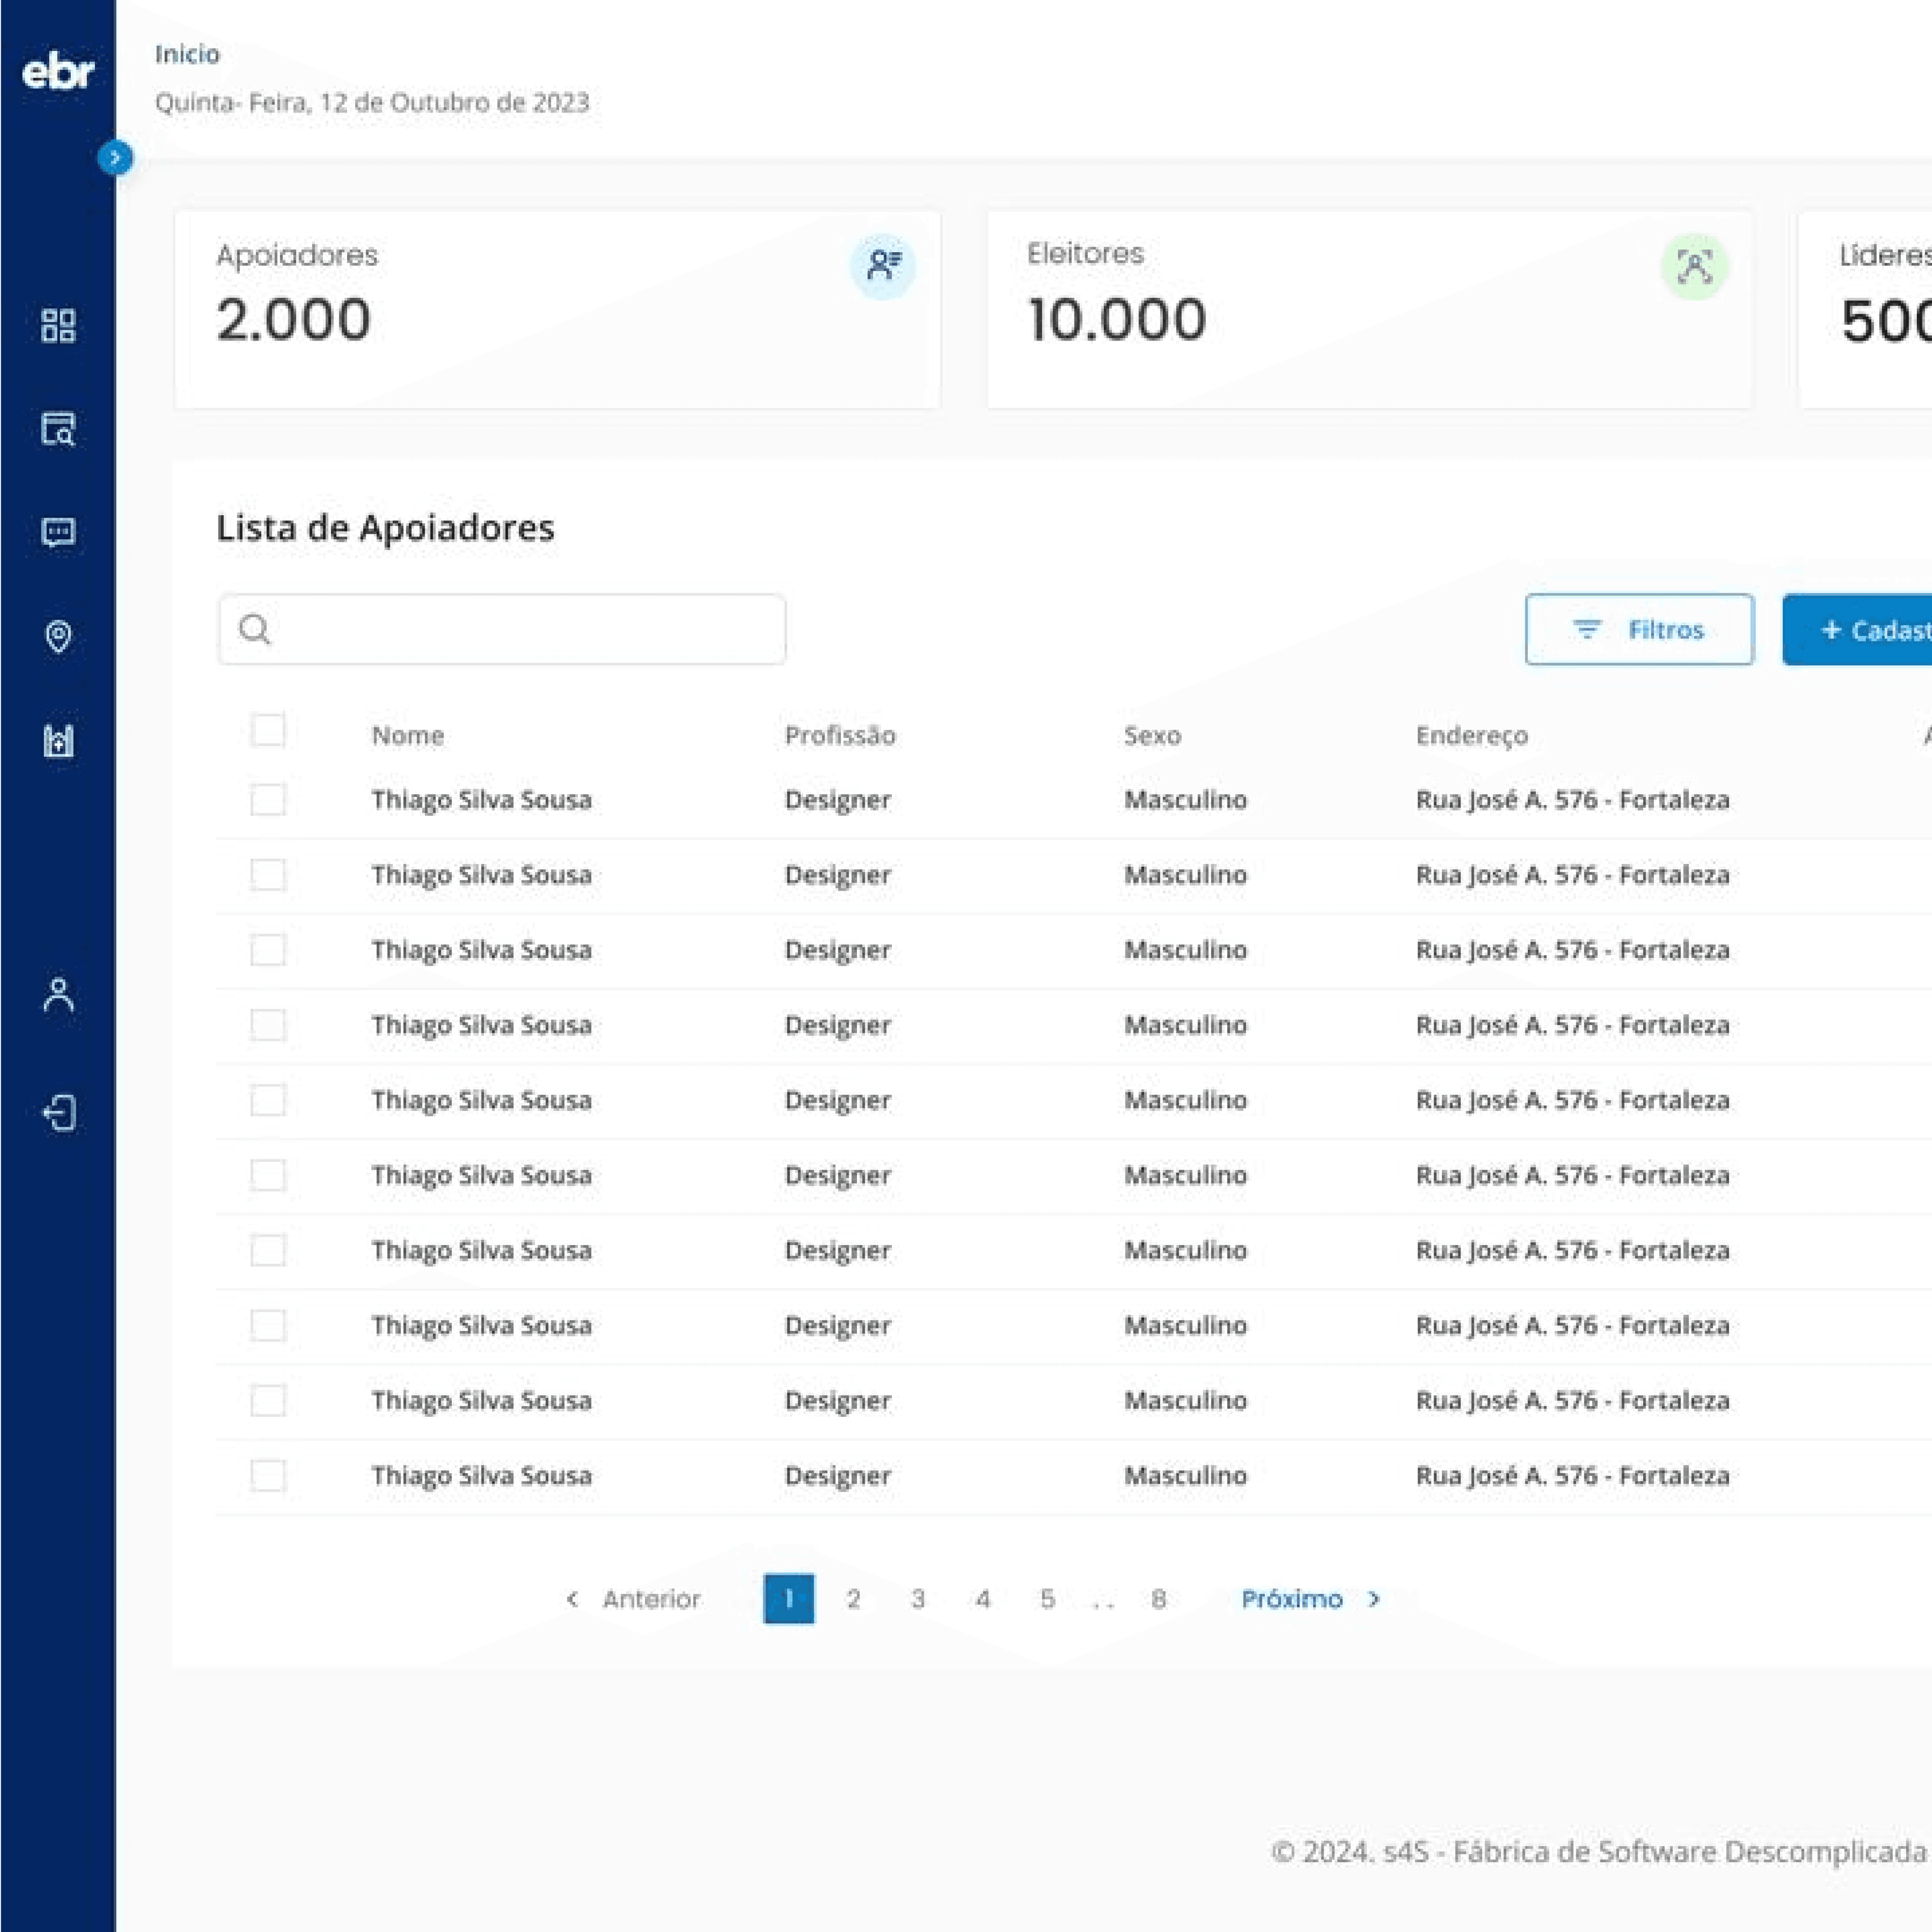Click the footer copyright s4S text
1932x1932 pixels.
coord(1598,1852)
